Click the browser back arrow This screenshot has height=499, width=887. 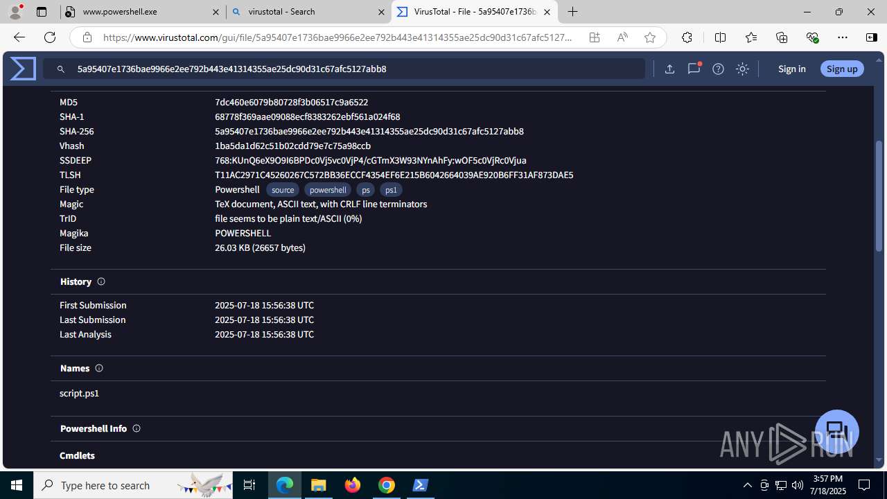tap(19, 37)
